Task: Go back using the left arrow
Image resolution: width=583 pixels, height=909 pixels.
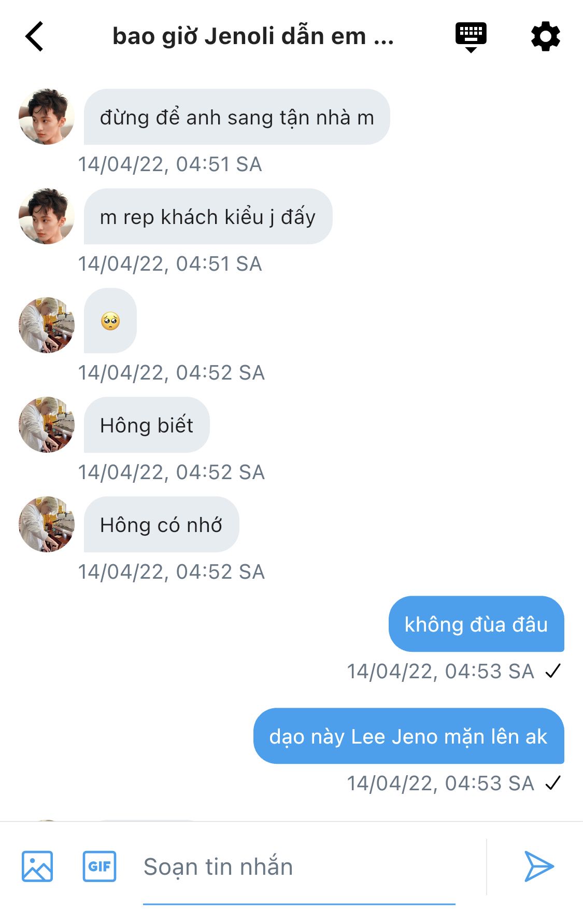Action: click(34, 37)
